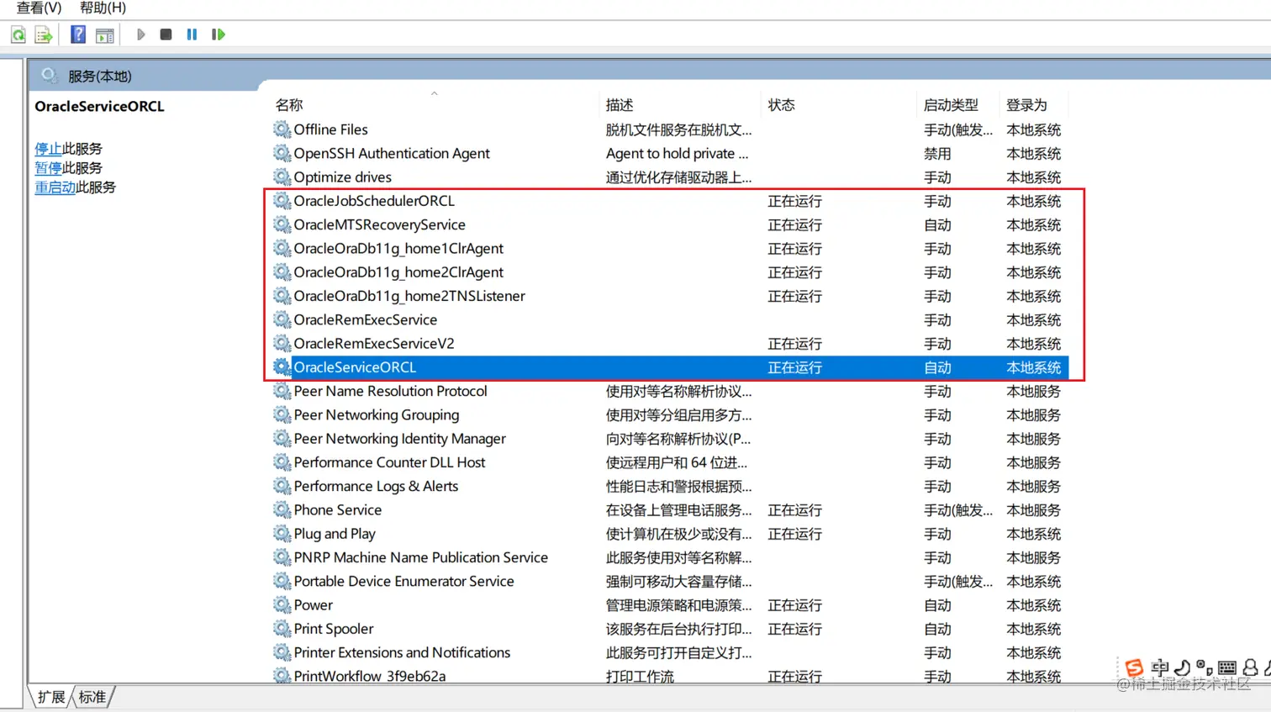Click the 自动 startup type of OracleMTSRecoveryService
Image resolution: width=1271 pixels, height=712 pixels.
(937, 225)
